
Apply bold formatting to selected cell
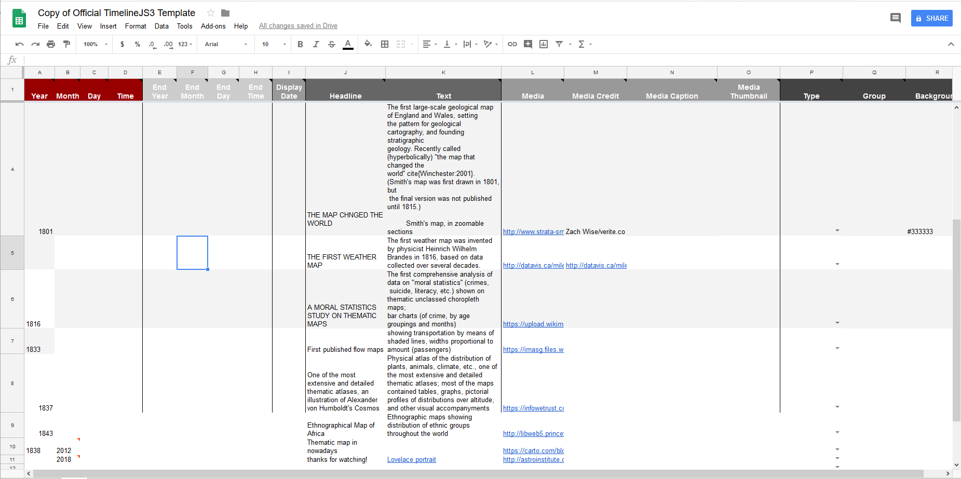300,44
